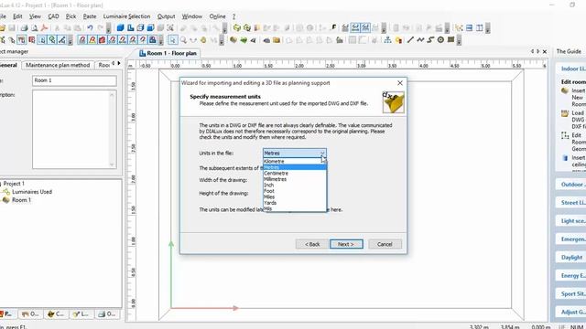
Task: Click the Load DWG DXF file guide icon
Action: [x=565, y=113]
